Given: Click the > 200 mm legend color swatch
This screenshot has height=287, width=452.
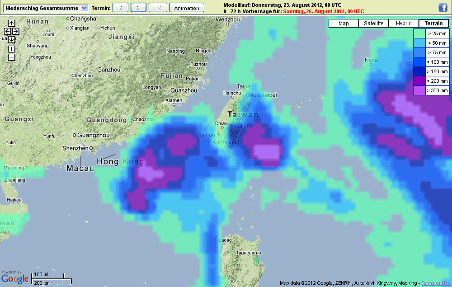Looking at the screenshot, I should pos(419,81).
